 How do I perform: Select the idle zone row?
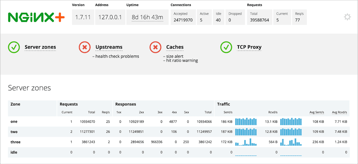(14, 152)
